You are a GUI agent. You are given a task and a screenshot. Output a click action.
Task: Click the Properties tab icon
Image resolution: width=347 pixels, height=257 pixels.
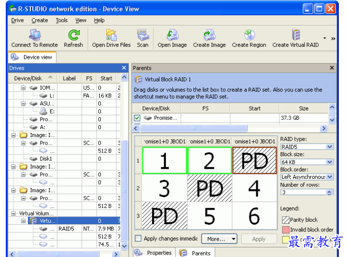tap(139, 252)
